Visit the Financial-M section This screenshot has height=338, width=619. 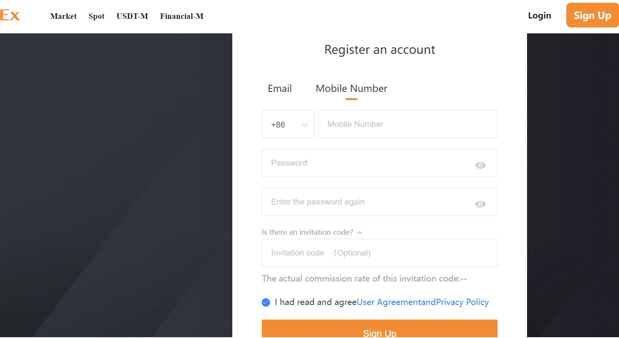click(182, 16)
